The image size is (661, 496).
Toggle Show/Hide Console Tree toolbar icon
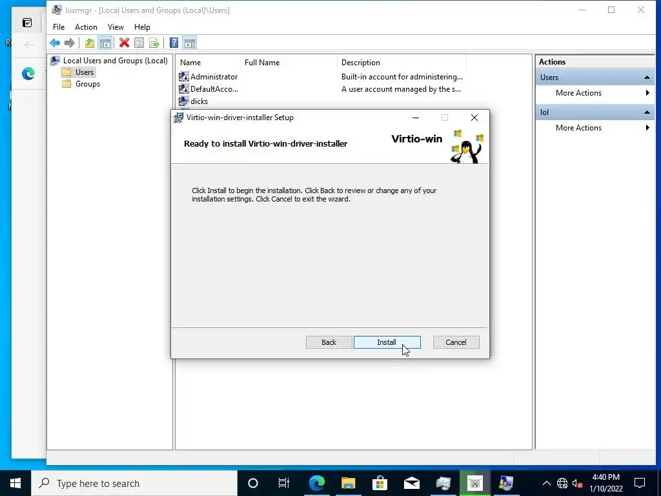pos(105,43)
